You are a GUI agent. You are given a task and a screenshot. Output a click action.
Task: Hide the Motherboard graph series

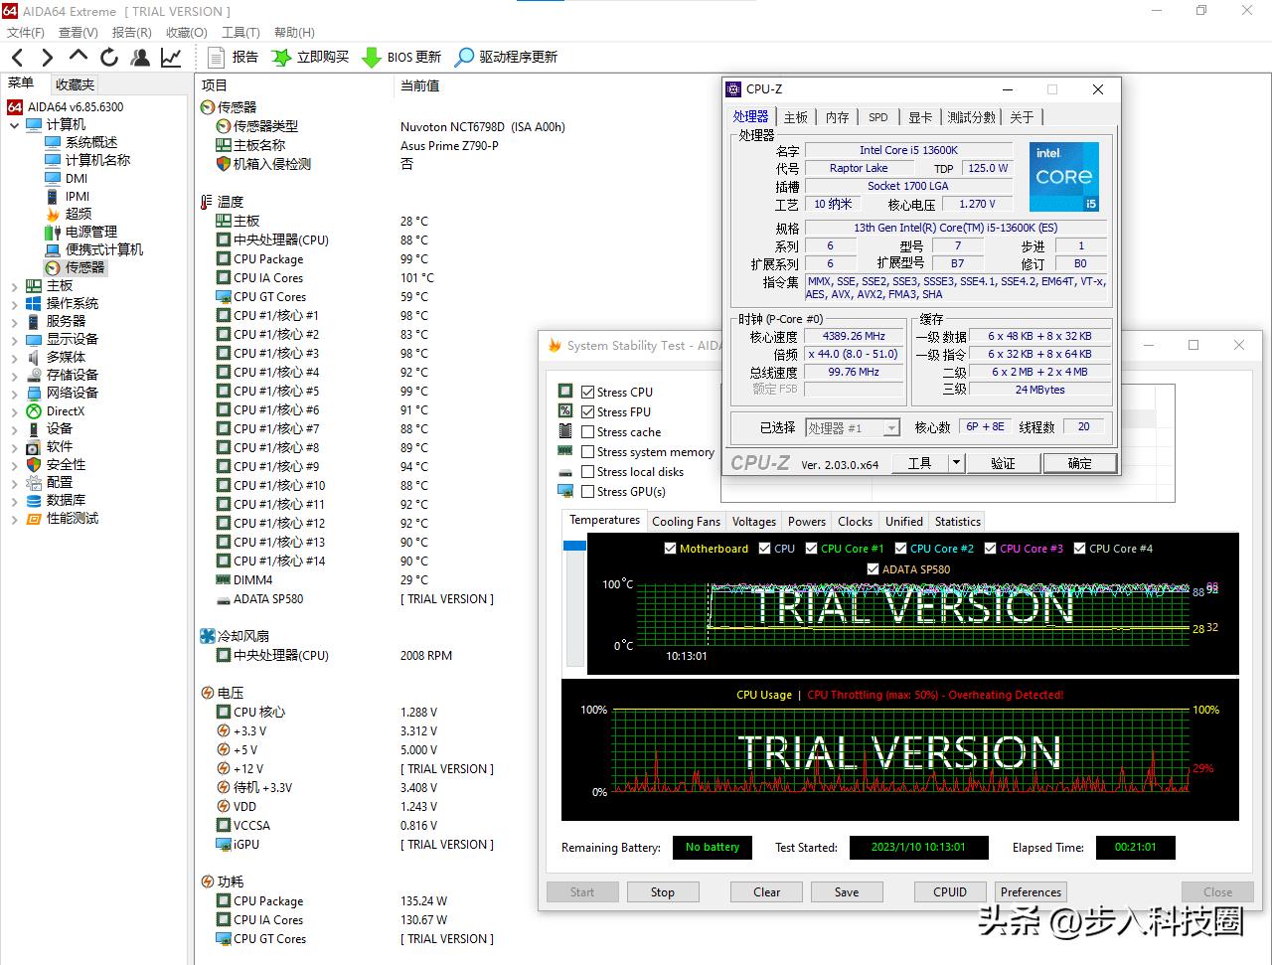click(670, 548)
